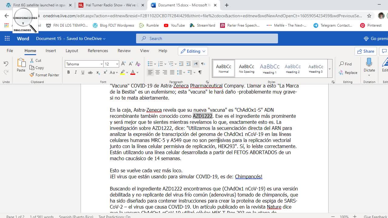388x218 pixels.
Task: Click the Undo arrow icon
Action: [x=6, y=64]
